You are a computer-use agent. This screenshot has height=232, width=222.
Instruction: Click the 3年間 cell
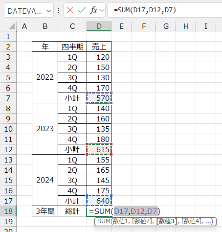(x=45, y=211)
